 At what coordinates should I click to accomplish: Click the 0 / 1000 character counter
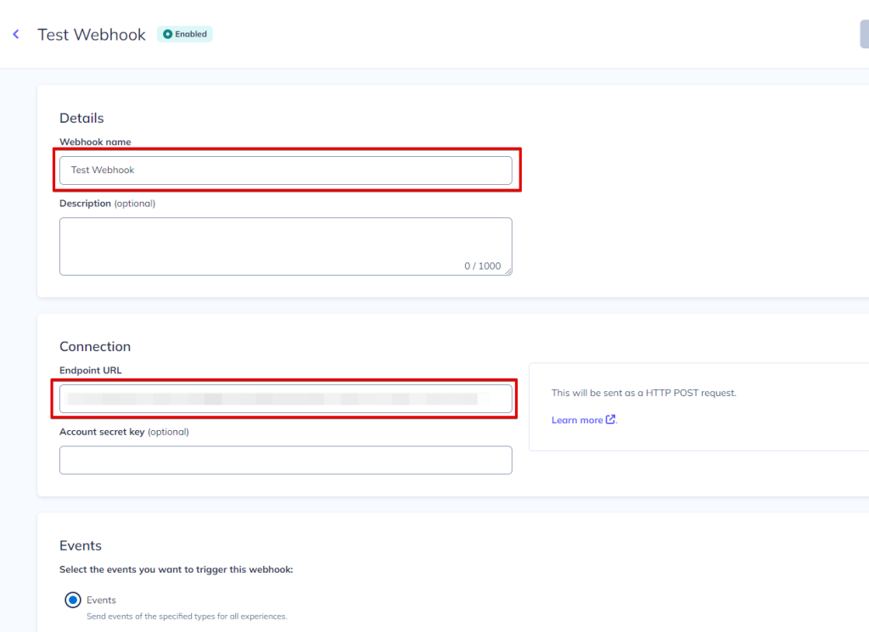pos(482,266)
